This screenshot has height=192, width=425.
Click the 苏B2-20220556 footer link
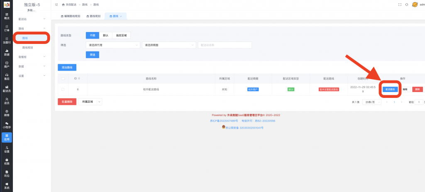coord(265,121)
